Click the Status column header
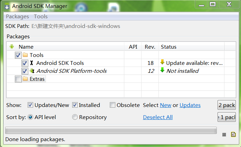Viewport: 241px width, 147px height. pos(192,47)
